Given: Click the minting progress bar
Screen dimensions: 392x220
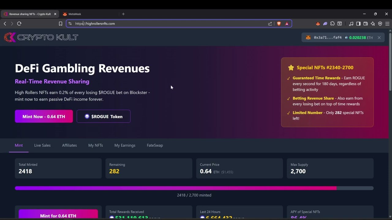Looking at the screenshot, I should (194, 188).
